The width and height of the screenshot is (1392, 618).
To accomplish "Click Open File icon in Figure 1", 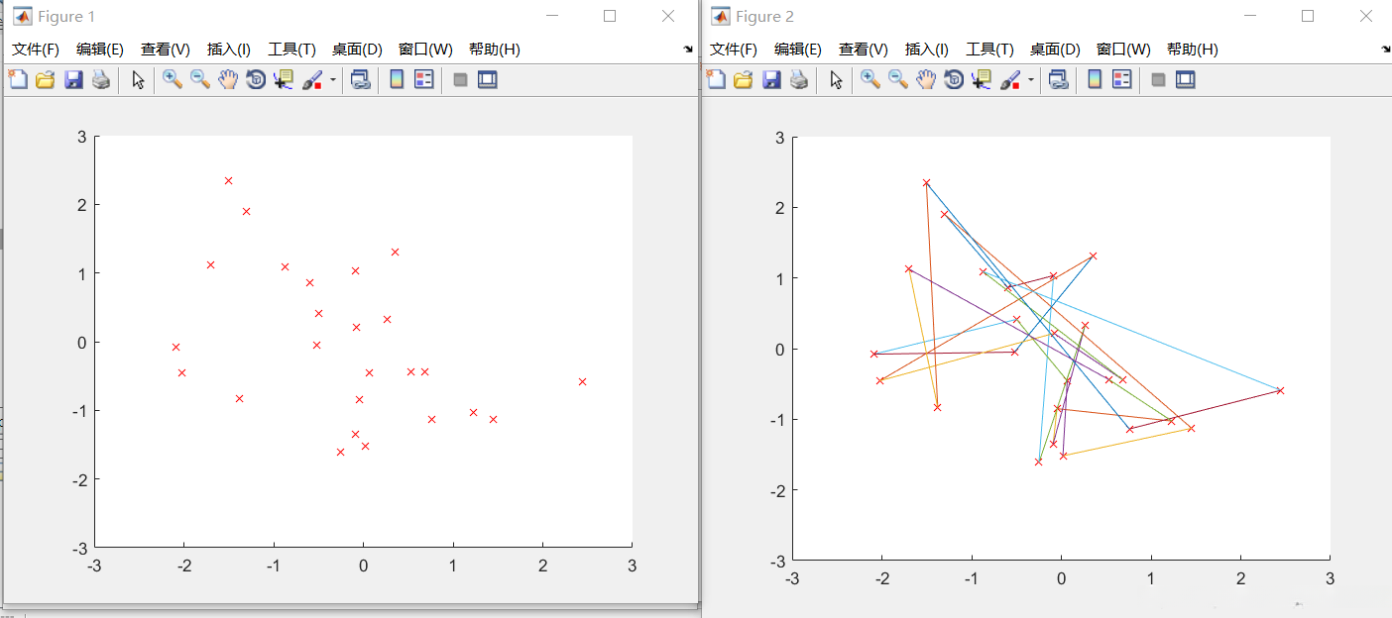I will 45,80.
